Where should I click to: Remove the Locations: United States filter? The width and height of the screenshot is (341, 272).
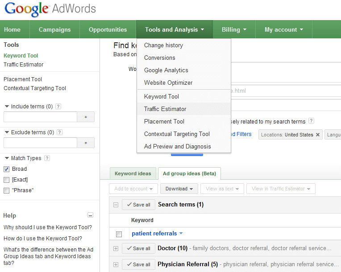[318, 135]
